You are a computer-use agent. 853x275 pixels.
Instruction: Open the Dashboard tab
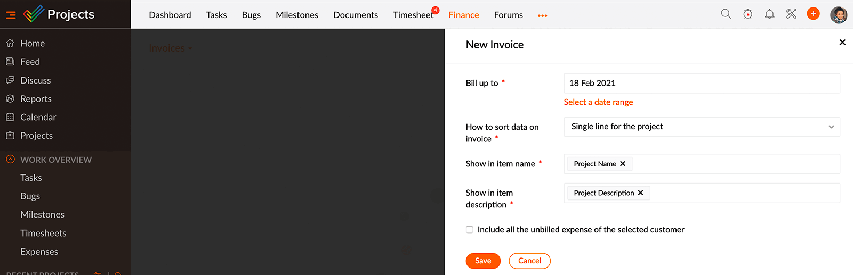pyautogui.click(x=170, y=15)
